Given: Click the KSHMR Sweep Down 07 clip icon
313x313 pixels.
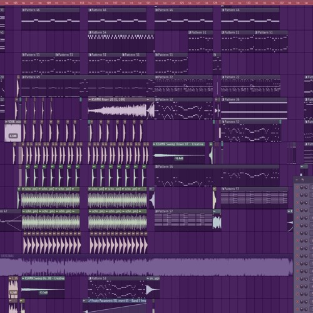Looking at the screenshot, I should coord(154,144).
